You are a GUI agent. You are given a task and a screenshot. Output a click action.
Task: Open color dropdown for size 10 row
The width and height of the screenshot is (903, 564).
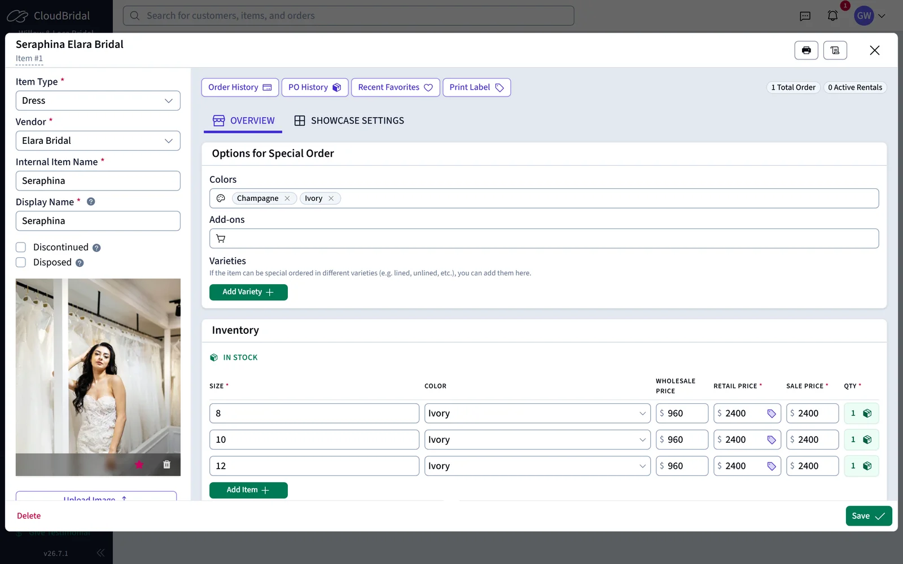pos(537,440)
